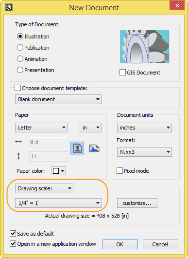188x258 pixels.
Task: Select portrait page orientation icon
Action: [77, 148]
